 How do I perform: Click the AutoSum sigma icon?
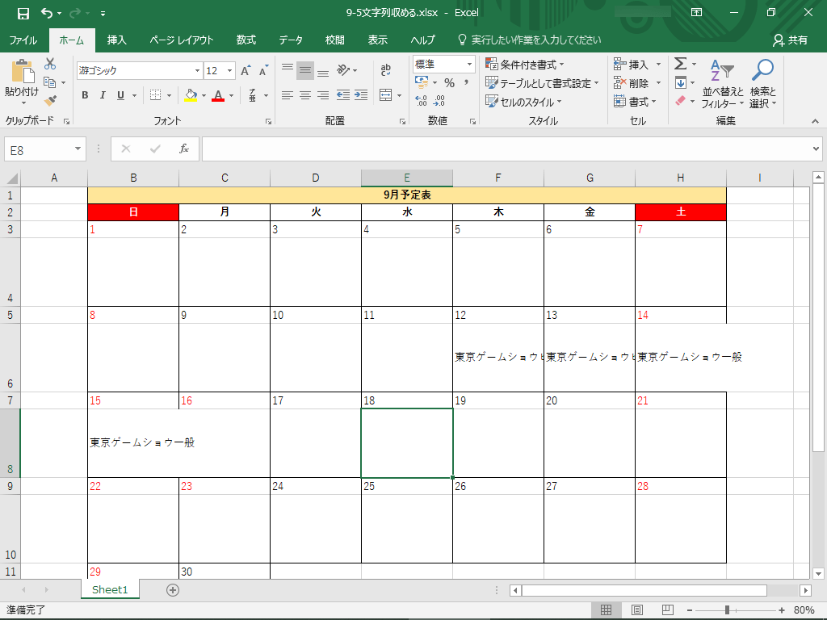tap(680, 64)
